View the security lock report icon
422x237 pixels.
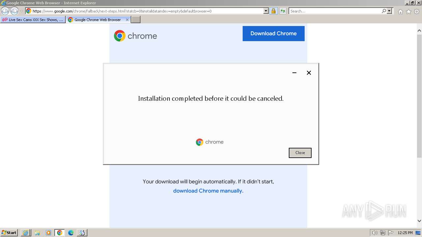pyautogui.click(x=273, y=11)
